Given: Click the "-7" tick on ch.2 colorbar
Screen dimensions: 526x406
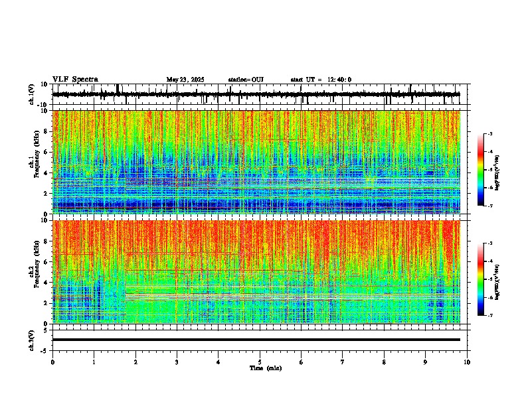Looking at the screenshot, I should (x=490, y=315).
